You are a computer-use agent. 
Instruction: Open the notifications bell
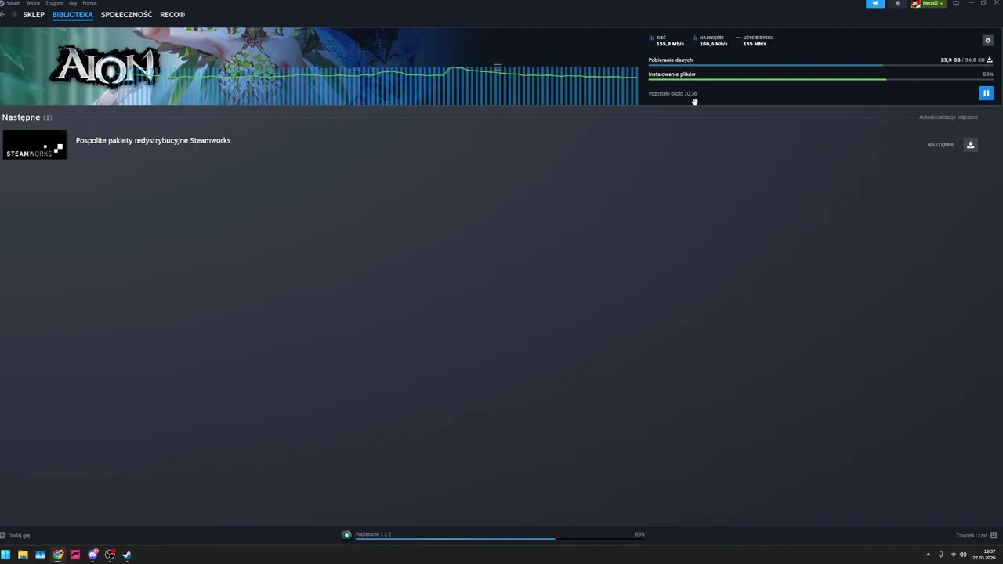coord(898,3)
